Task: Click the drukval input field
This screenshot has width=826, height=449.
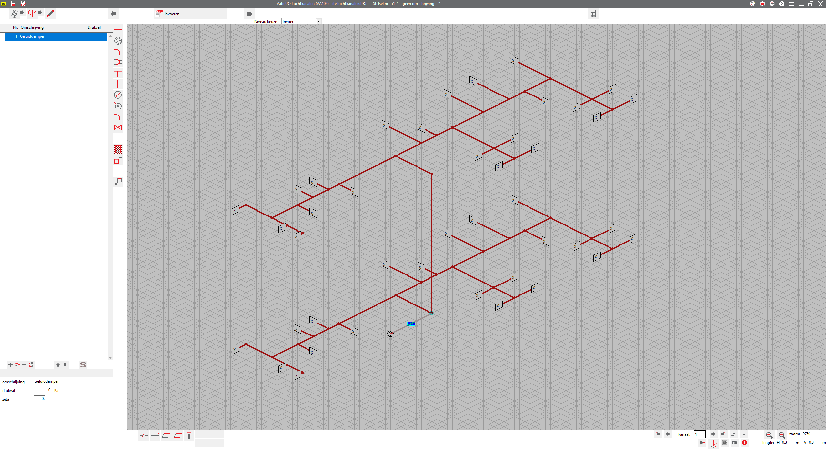Action: [x=43, y=390]
